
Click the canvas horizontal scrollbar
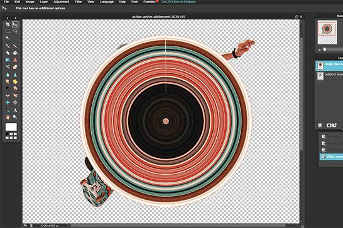[178, 225]
